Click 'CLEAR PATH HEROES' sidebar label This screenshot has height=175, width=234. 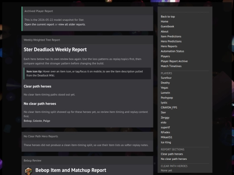click(174, 166)
